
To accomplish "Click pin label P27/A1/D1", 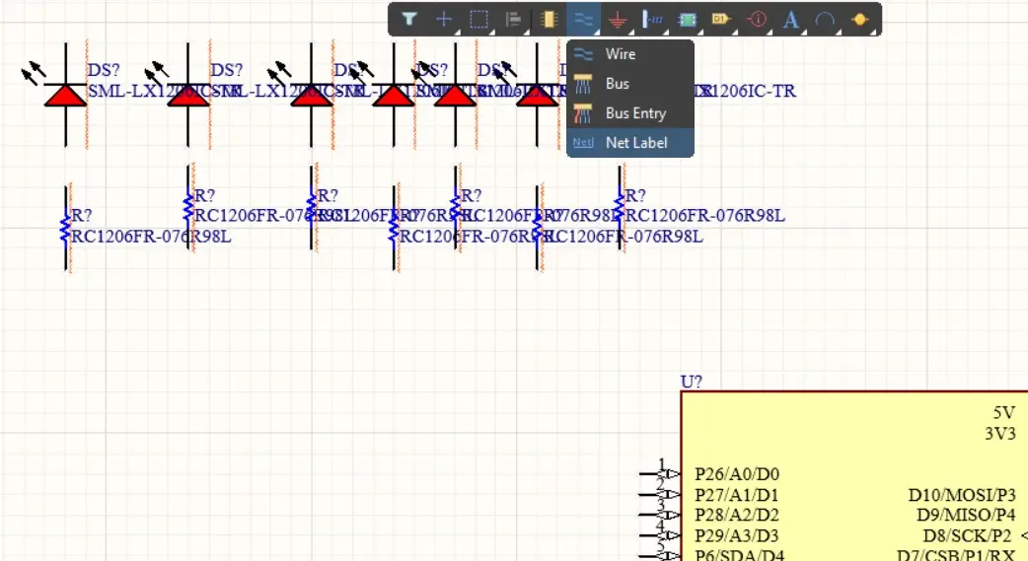I will click(737, 495).
